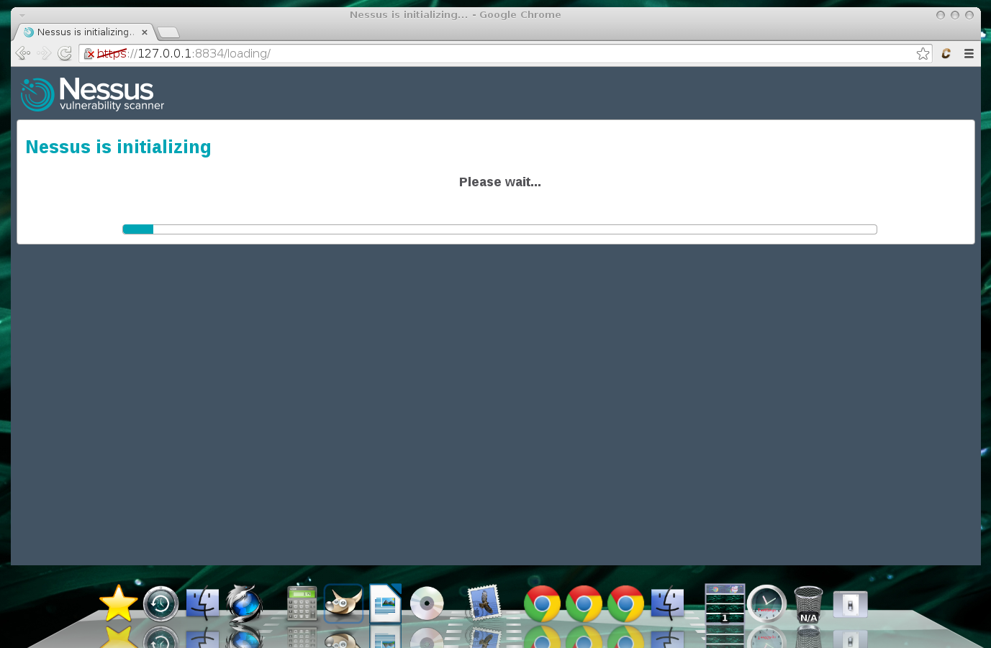Viewport: 991px width, 648px height.
Task: Click the first Chrome dock icon
Action: click(x=542, y=603)
